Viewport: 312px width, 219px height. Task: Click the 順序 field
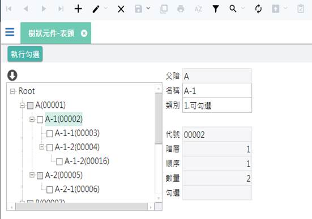point(217,164)
